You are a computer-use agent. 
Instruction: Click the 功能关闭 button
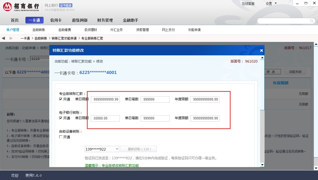pyautogui.click(x=295, y=72)
